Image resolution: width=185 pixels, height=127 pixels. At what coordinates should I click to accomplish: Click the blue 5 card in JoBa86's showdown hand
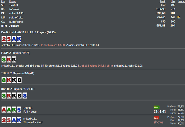tap(18, 109)
